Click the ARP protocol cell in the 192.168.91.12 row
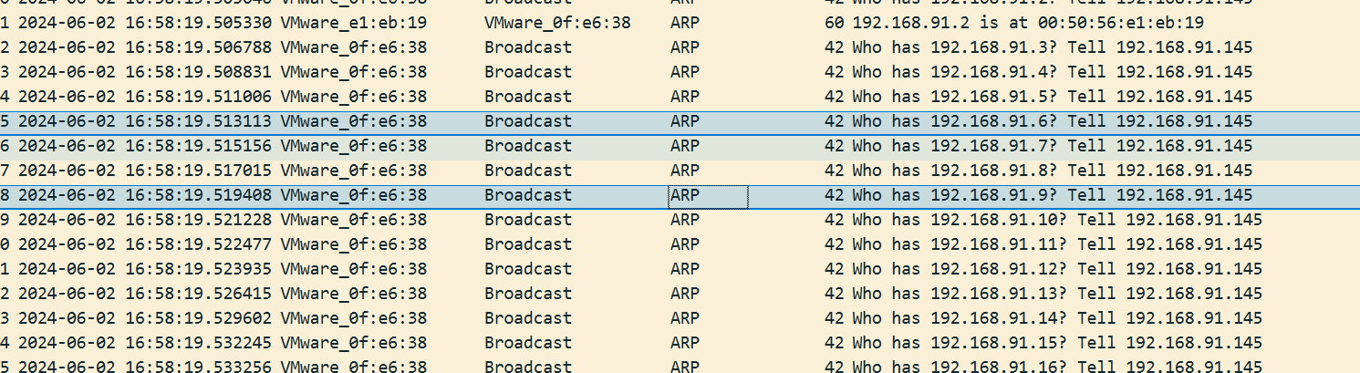 [x=685, y=269]
